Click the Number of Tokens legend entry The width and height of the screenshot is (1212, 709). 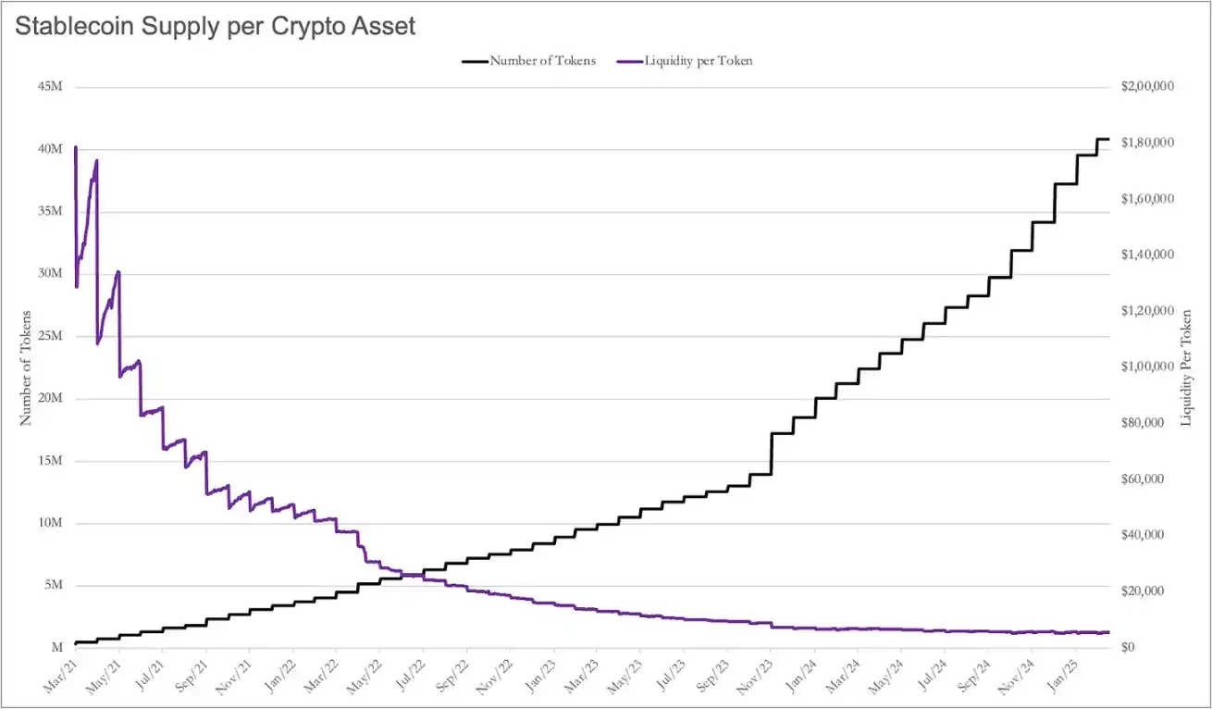click(x=528, y=61)
